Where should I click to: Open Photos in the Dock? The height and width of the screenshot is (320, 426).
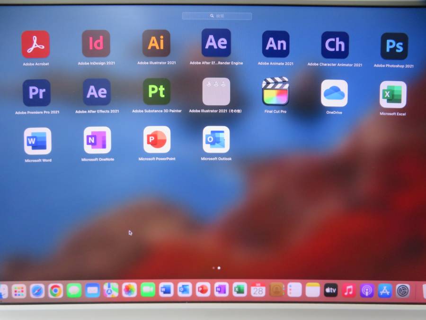129,290
